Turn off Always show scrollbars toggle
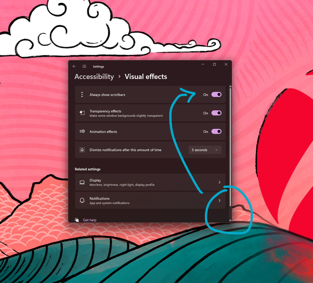The width and height of the screenshot is (313, 283). point(216,94)
